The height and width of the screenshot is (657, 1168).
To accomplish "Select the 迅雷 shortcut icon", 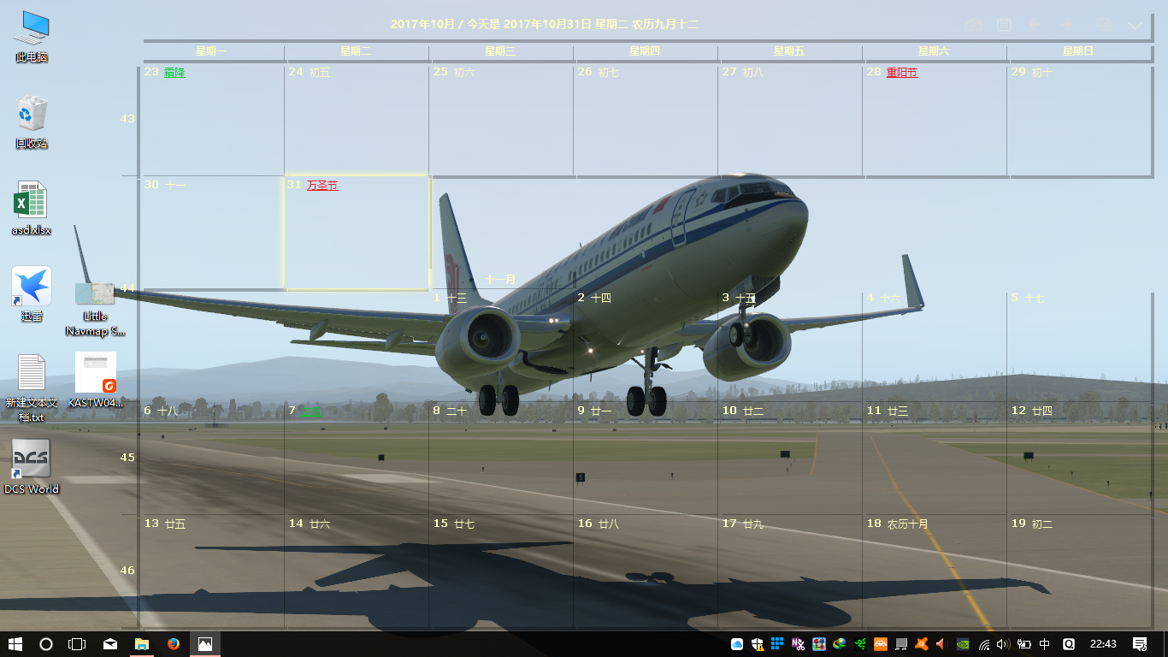I will tap(32, 294).
